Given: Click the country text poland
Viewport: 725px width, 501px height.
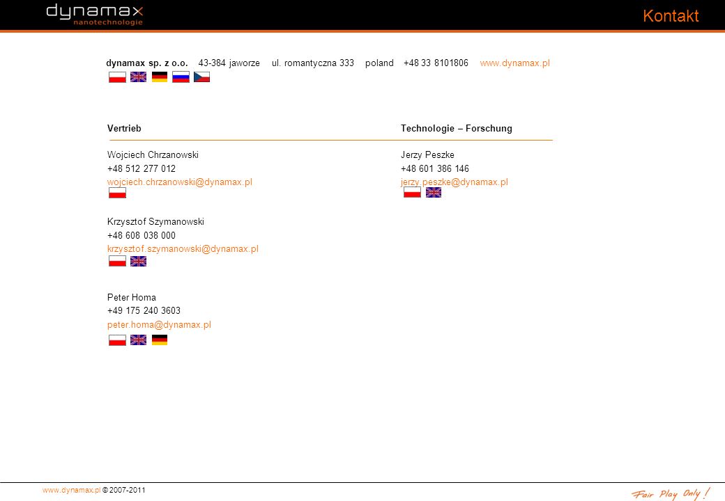Looking at the screenshot, I should click(379, 63).
